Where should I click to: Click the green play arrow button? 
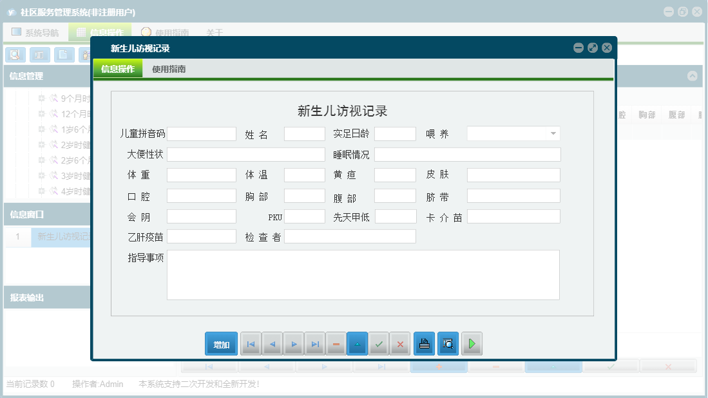tap(472, 344)
